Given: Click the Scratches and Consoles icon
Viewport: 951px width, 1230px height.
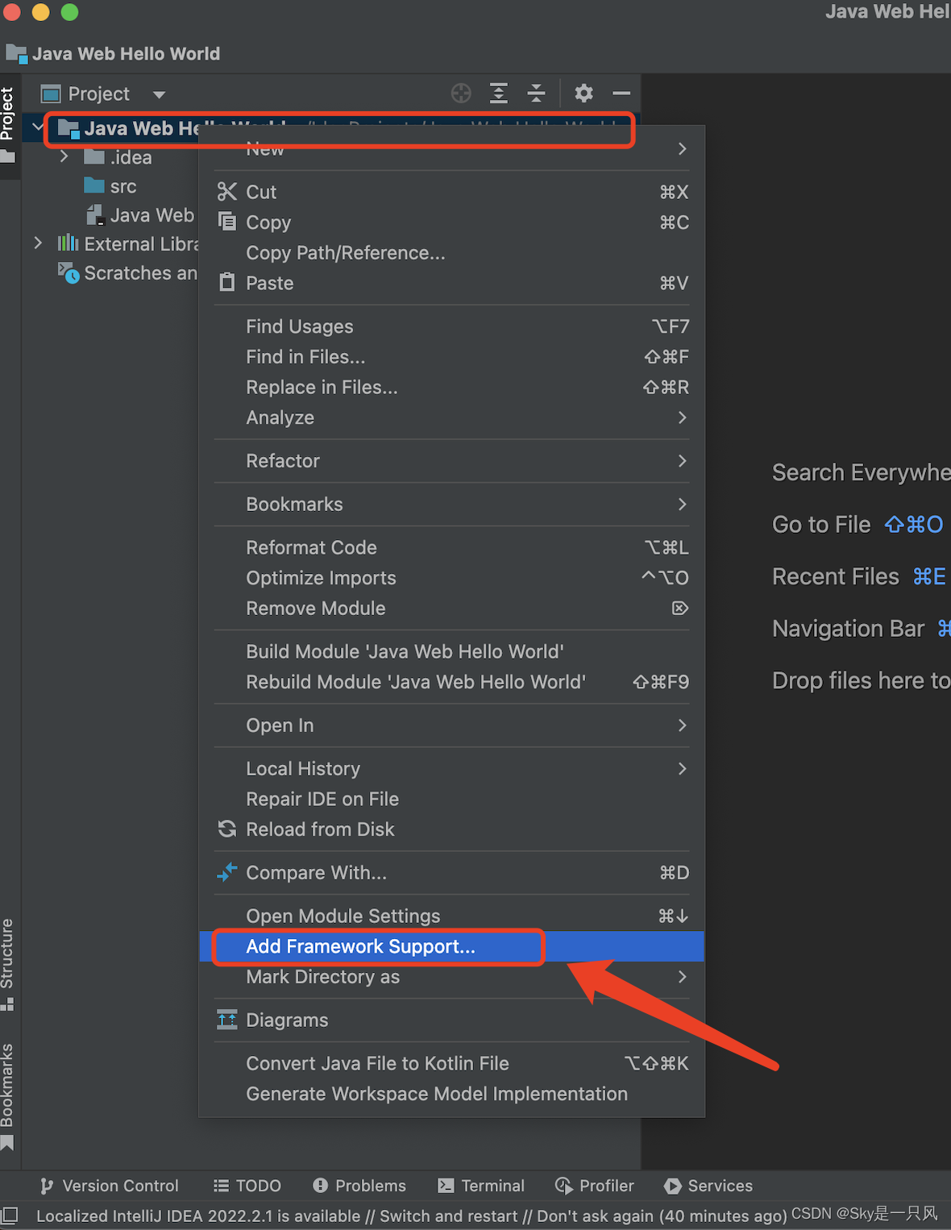Looking at the screenshot, I should point(69,272).
